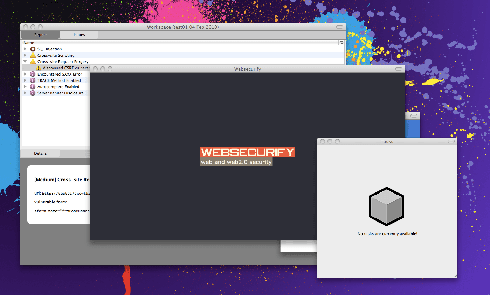The image size is (490, 295).
Task: Collapse the Cross-site Request Forgery node
Action: tap(25, 62)
